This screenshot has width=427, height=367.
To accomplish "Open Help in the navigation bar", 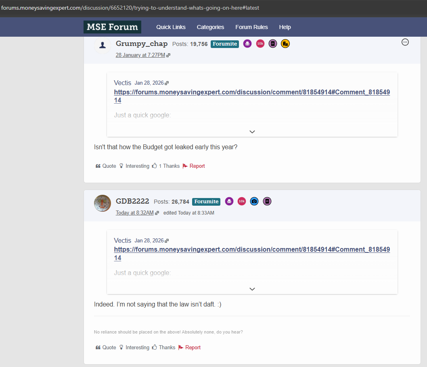I will (285, 27).
